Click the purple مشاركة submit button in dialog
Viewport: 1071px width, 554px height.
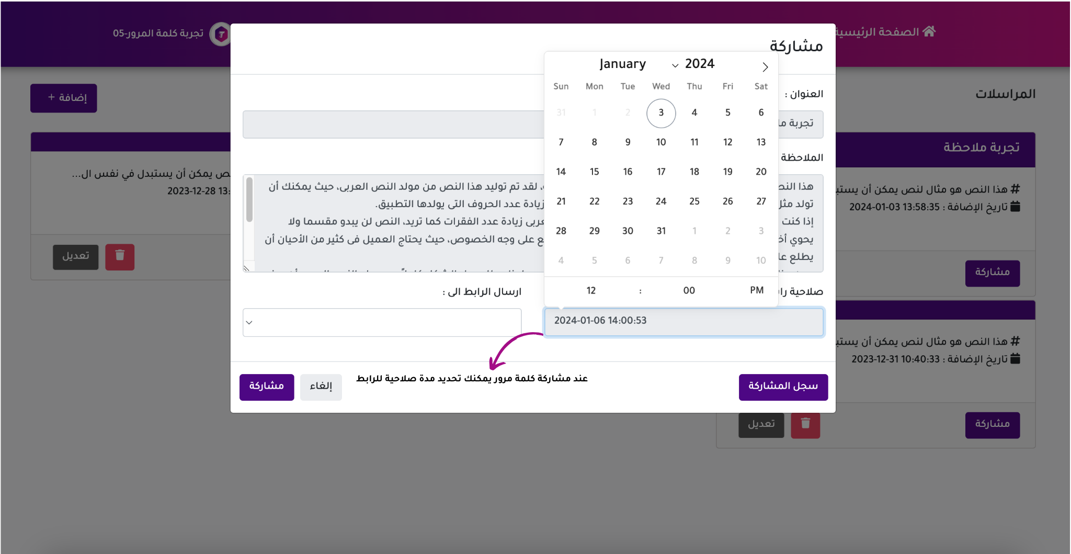click(267, 387)
